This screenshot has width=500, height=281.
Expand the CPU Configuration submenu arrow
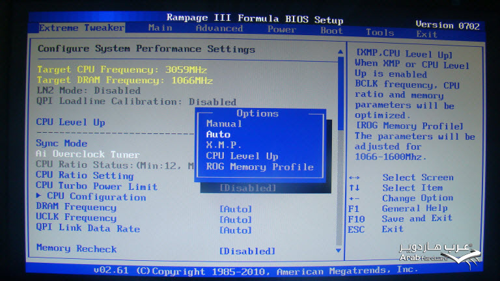[38, 195]
